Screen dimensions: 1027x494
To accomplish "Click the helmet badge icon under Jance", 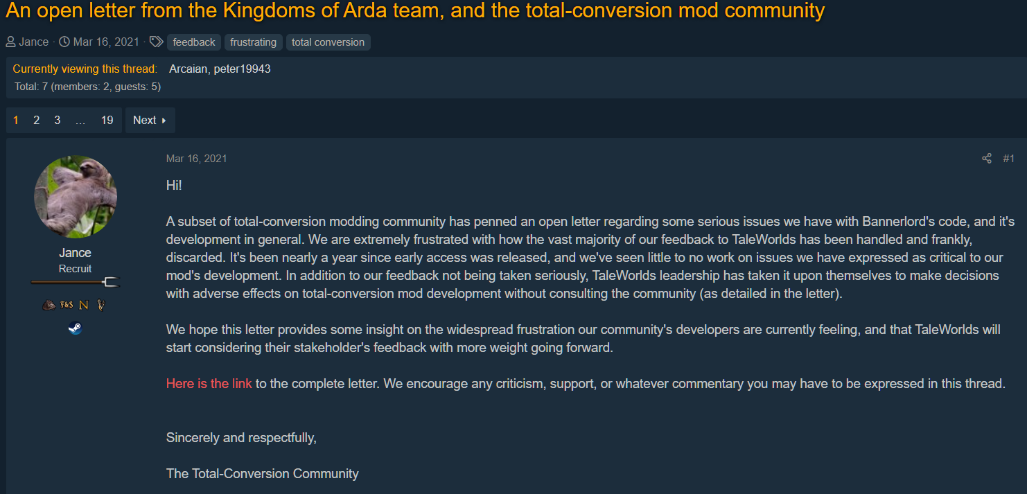I will pos(49,305).
